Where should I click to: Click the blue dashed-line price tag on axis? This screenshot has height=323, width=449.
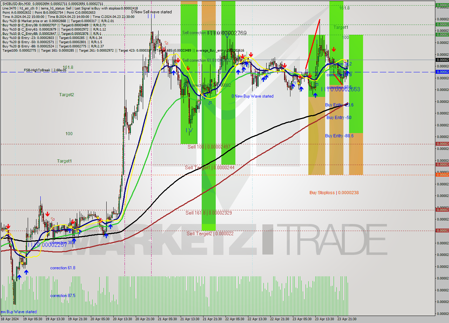click(x=442, y=72)
